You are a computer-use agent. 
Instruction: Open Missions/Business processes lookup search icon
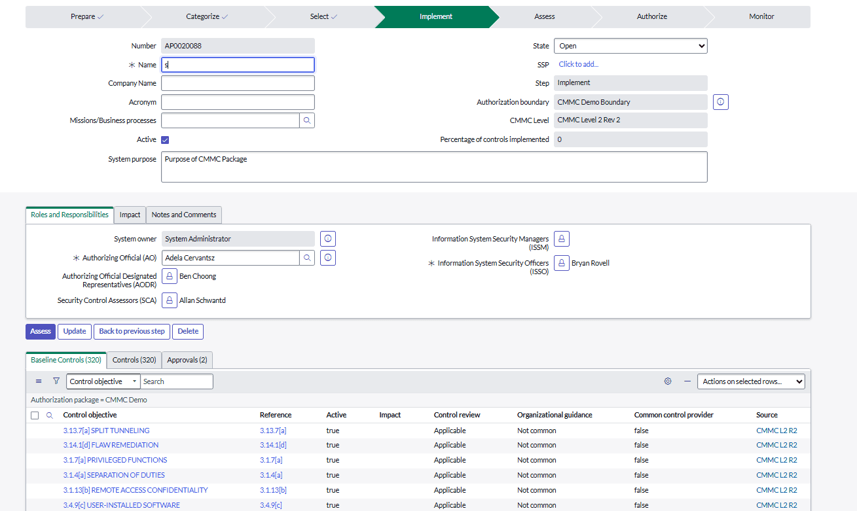[x=307, y=120]
